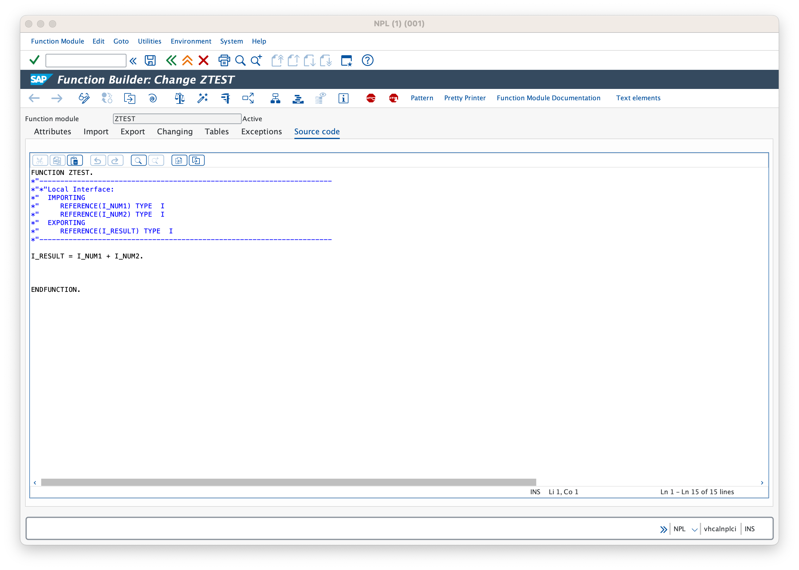Image resolution: width=799 pixels, height=570 pixels.
Task: Click the information 'i' icon
Action: coord(343,98)
